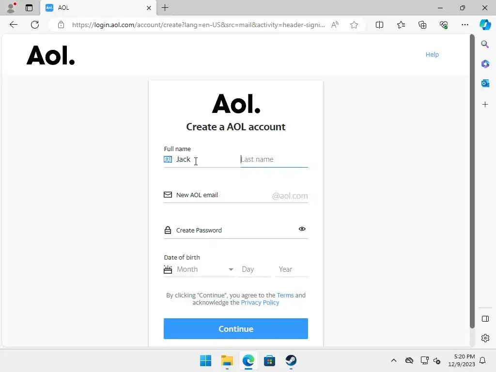This screenshot has width=496, height=372.
Task: Open Microsoft Store from taskbar
Action: pyautogui.click(x=269, y=360)
